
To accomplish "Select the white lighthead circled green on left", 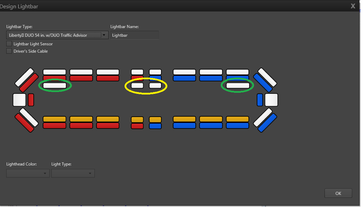I will point(55,86).
